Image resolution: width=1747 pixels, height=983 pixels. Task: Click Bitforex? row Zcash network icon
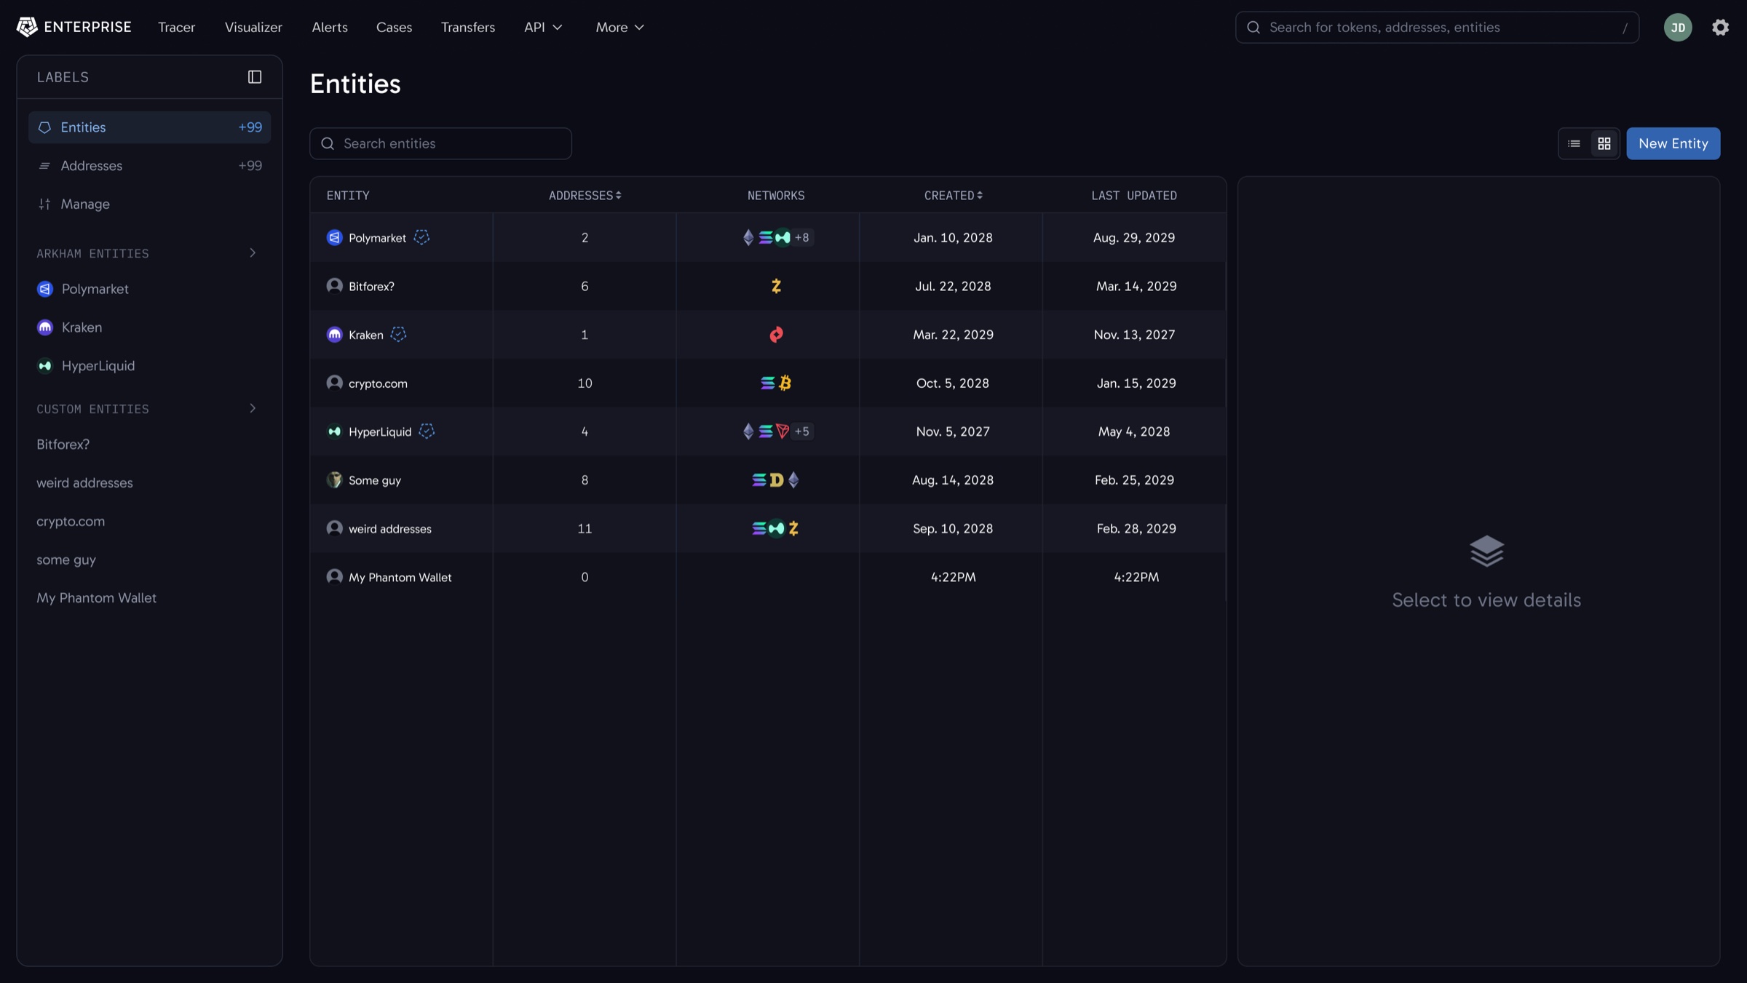point(776,286)
